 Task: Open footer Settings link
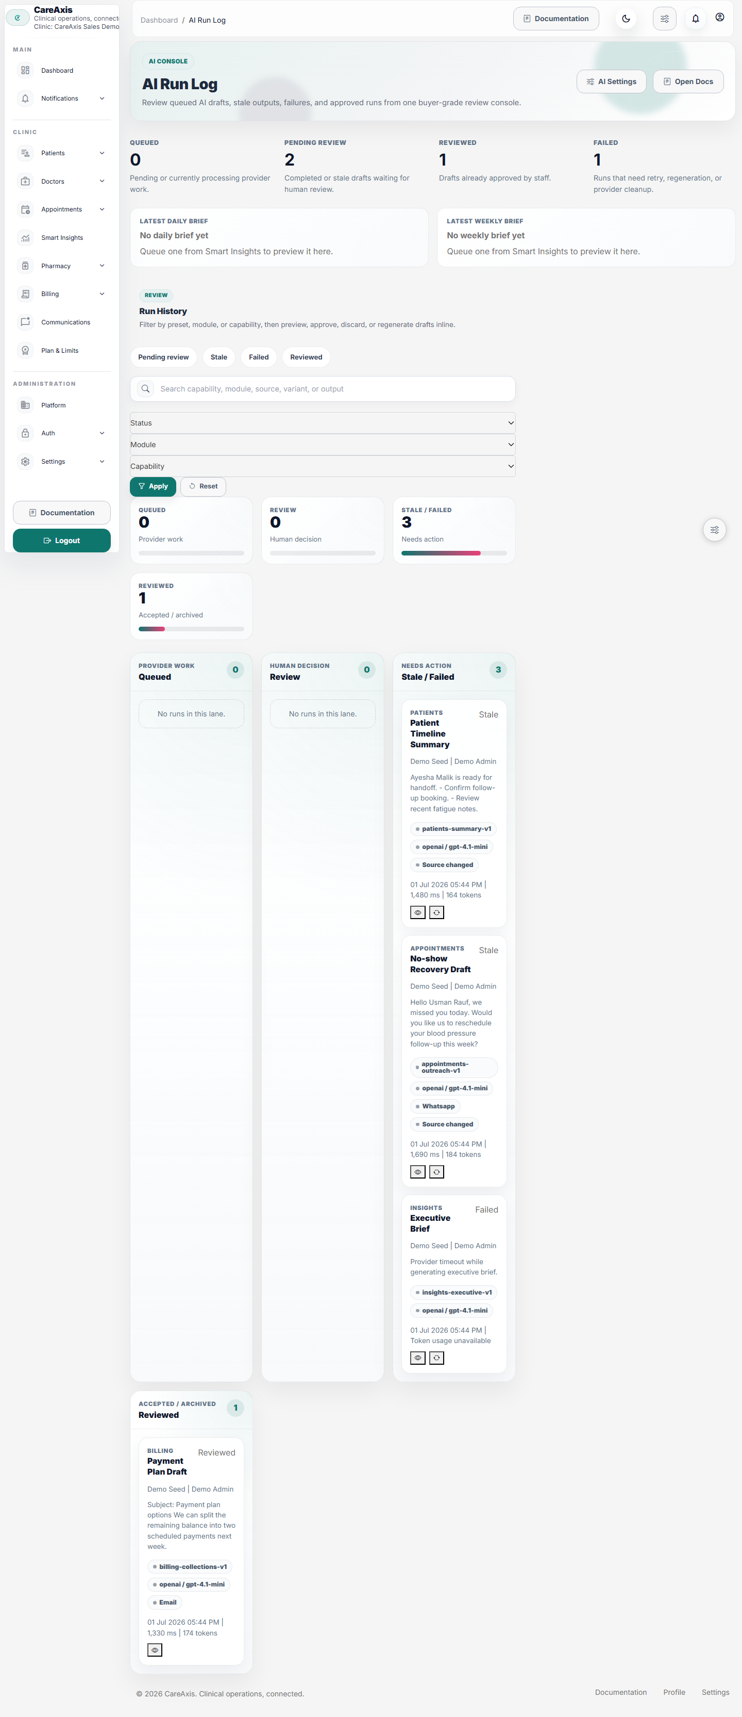click(715, 1692)
